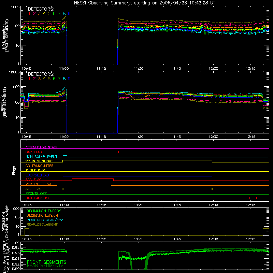Viewport: 273px width, 273px height.
Task: Select detector 7 in rear segments legend
Action: [59, 79]
